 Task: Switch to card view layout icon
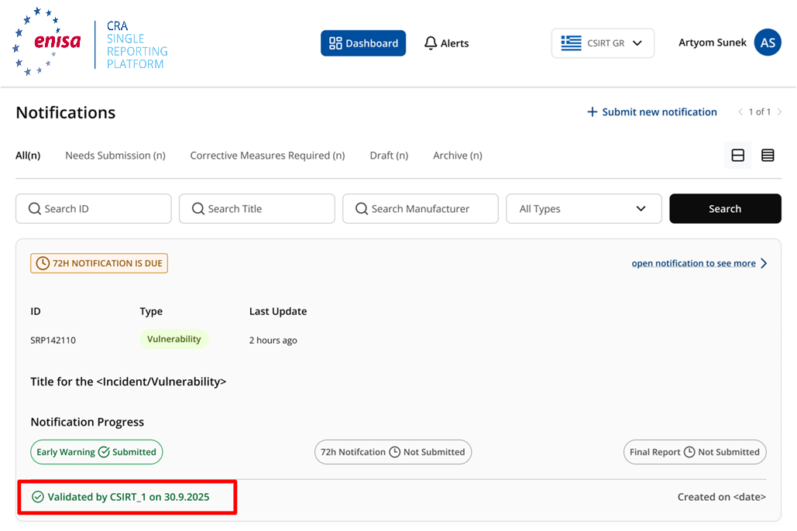click(737, 156)
